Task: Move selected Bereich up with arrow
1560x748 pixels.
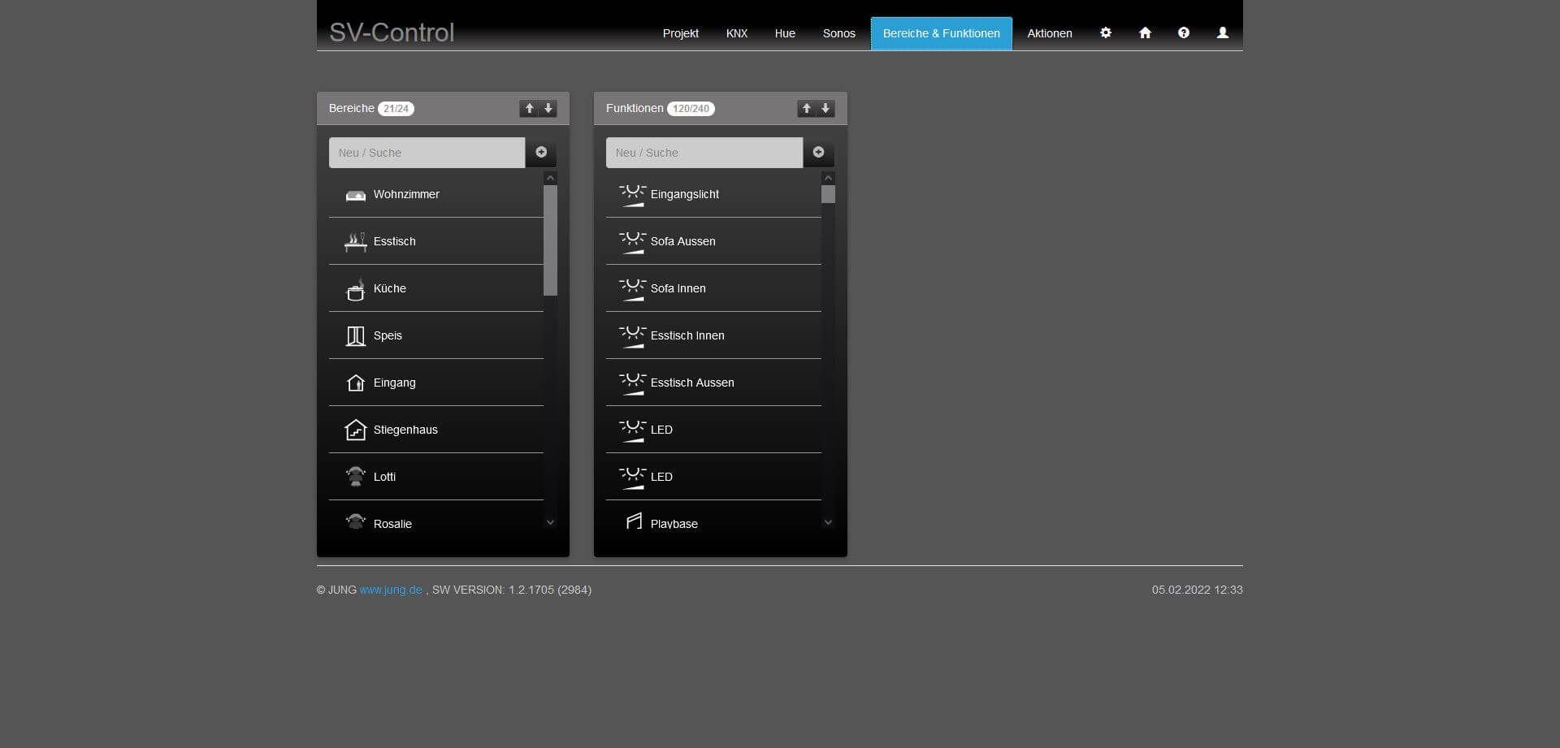Action: pyautogui.click(x=529, y=108)
